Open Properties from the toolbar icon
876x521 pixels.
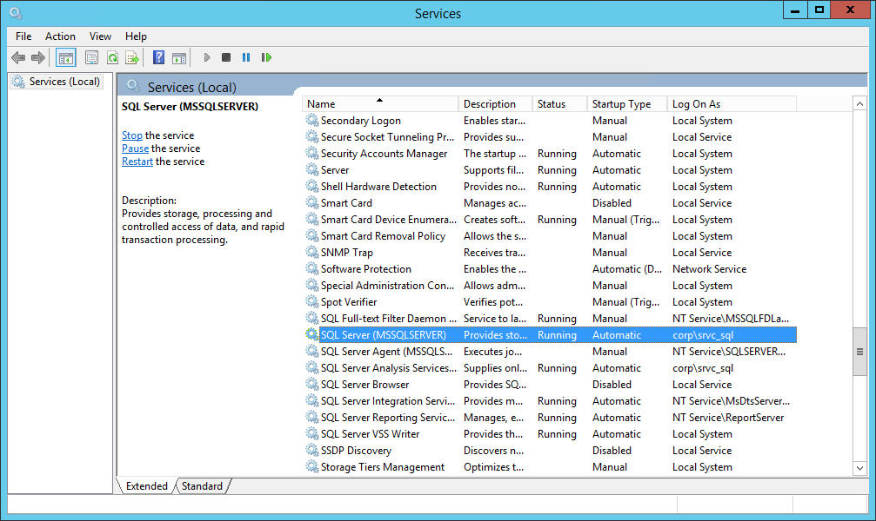(x=91, y=57)
